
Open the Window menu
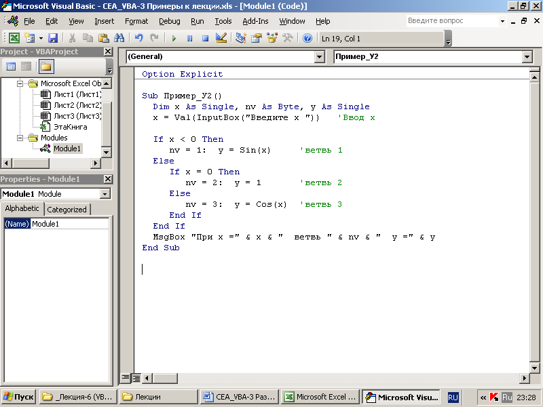(x=292, y=21)
